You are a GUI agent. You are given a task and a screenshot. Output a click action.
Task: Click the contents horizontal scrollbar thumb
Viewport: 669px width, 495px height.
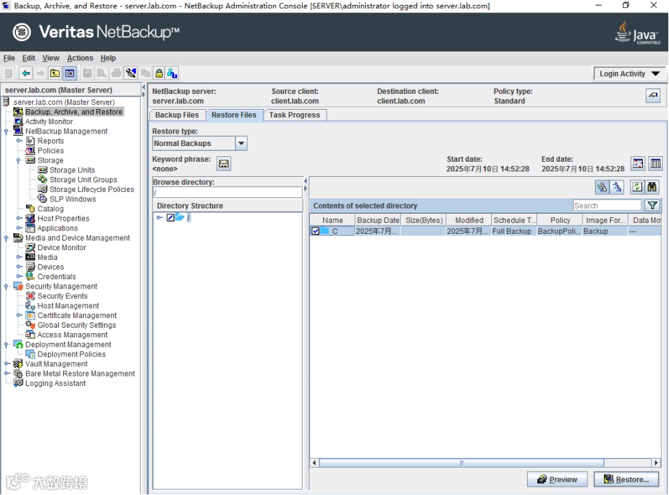click(461, 463)
